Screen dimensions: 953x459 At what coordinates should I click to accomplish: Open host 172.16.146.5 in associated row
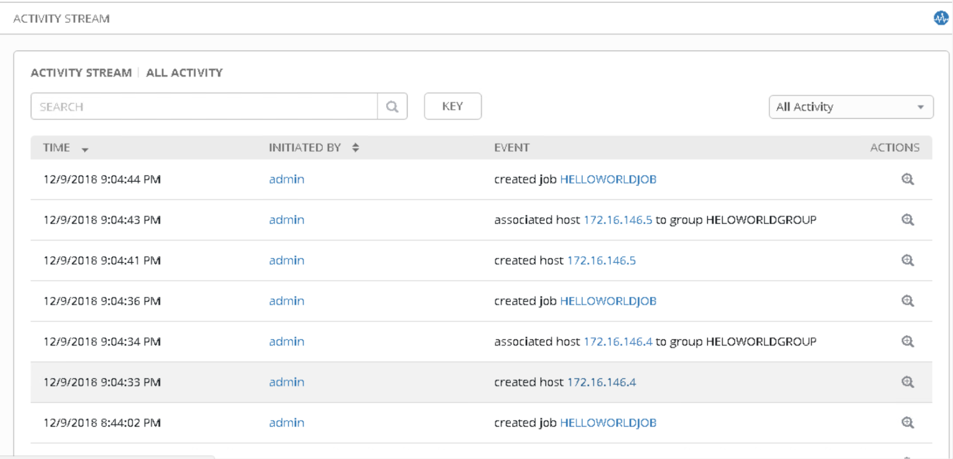pyautogui.click(x=618, y=220)
